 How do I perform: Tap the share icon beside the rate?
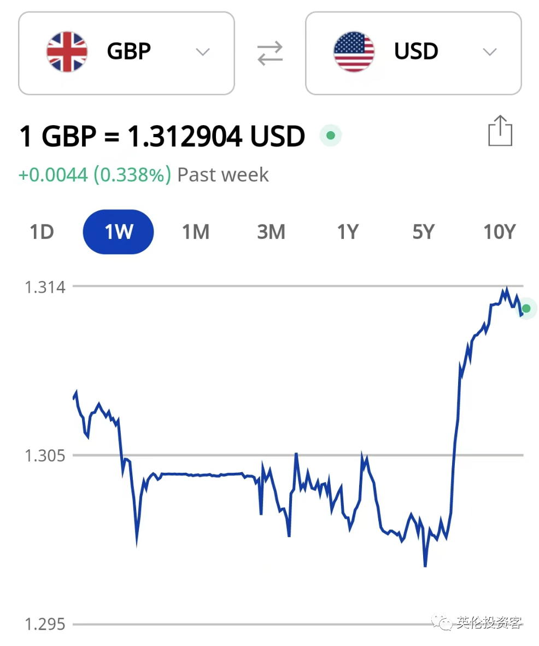click(x=500, y=131)
